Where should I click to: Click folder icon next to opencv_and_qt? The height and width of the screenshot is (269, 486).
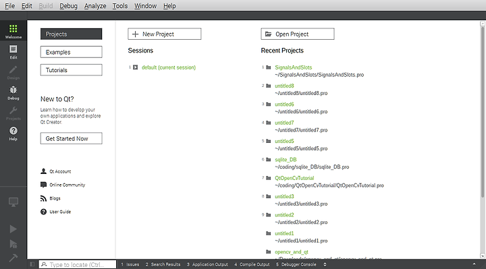click(269, 251)
